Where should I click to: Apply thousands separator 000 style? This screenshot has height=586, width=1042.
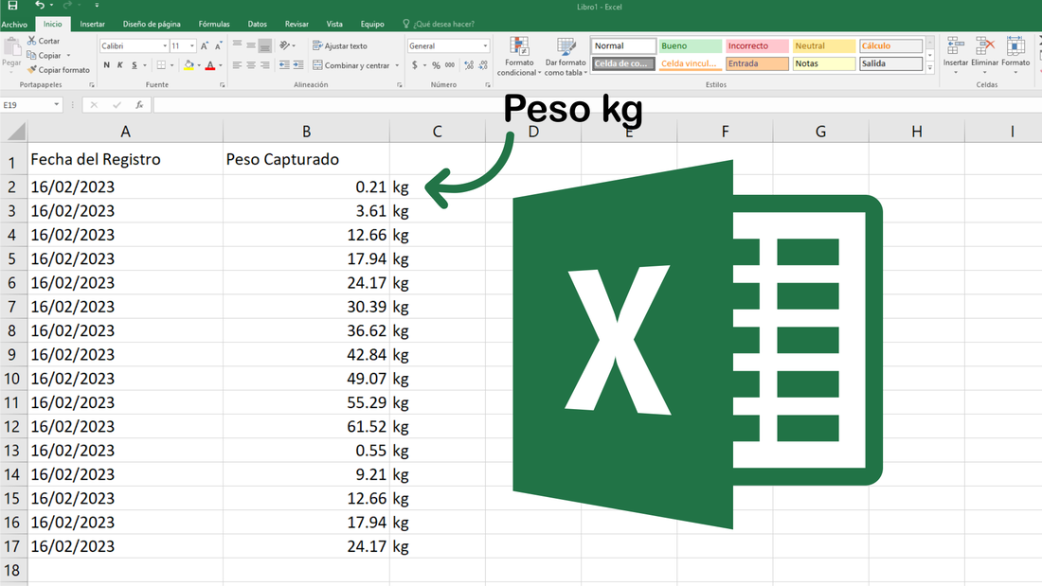click(450, 65)
